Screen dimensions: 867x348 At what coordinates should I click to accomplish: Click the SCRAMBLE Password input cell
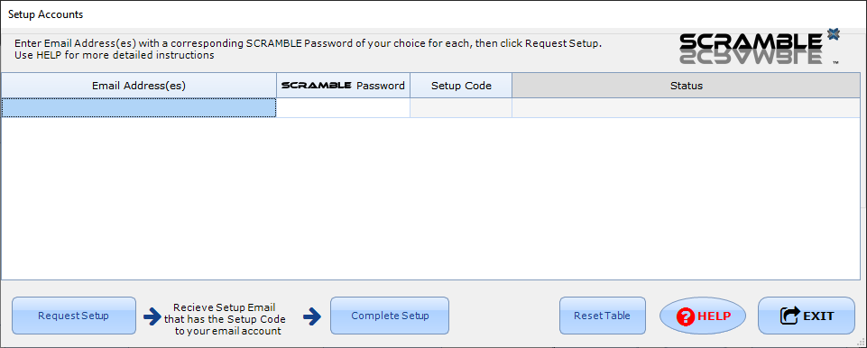click(344, 107)
